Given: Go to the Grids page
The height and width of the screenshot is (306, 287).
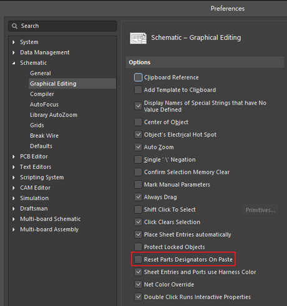Looking at the screenshot, I should pos(37,125).
